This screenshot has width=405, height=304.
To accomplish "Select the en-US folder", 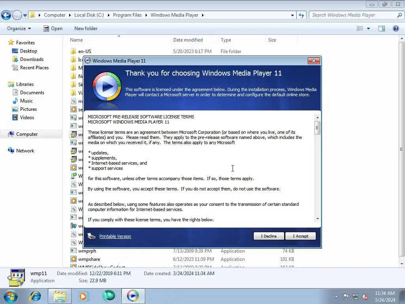I will 85,51.
